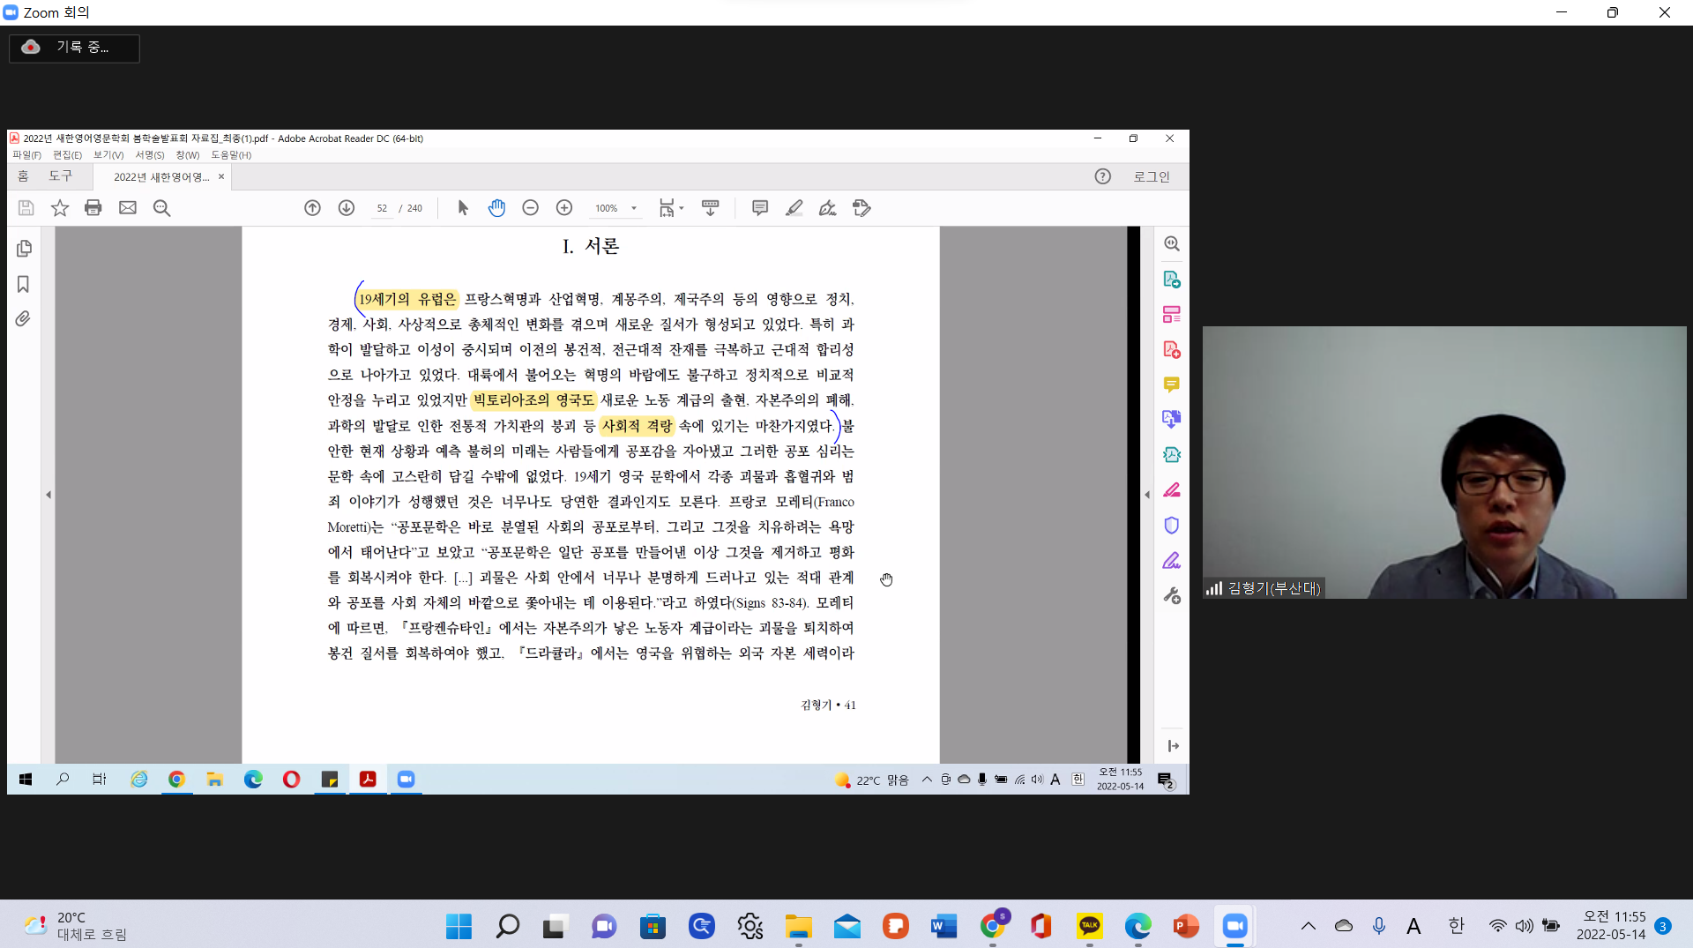1693x948 pixels.
Task: Click the zoom out minus icon
Action: click(530, 208)
